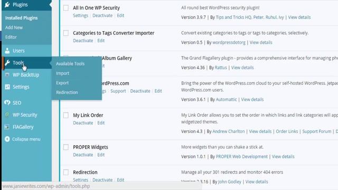
Task: Click the SEO icon in sidebar
Action: pyautogui.click(x=7, y=102)
